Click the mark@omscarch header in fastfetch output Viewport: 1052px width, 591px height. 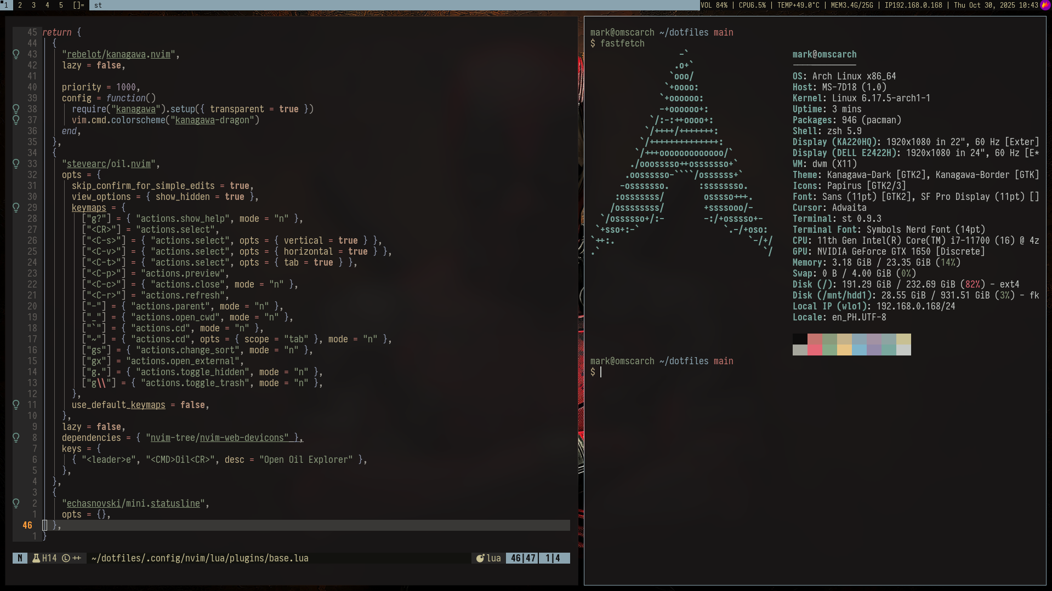click(x=824, y=54)
